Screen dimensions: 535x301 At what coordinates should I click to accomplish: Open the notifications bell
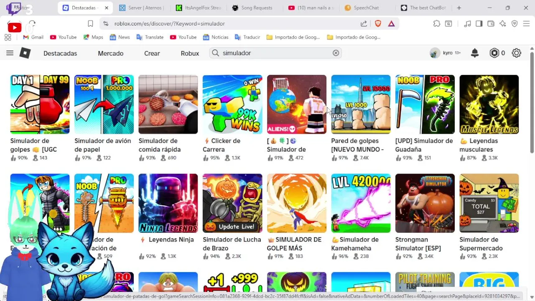tap(475, 53)
